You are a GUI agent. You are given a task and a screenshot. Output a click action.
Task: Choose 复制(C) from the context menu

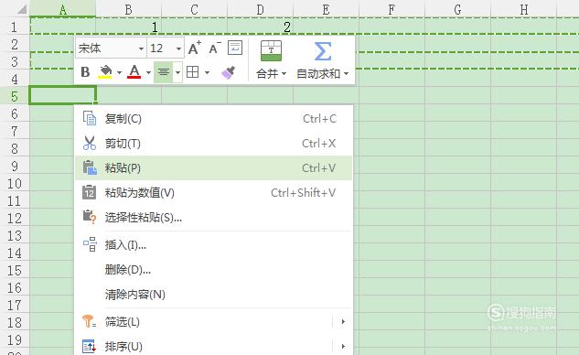pyautogui.click(x=213, y=119)
